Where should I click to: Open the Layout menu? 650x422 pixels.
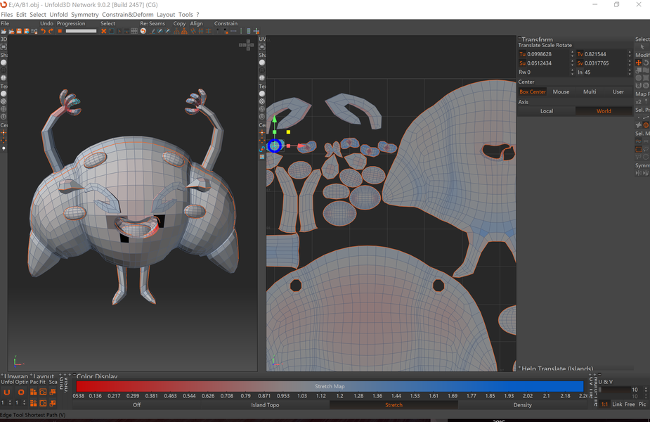pyautogui.click(x=166, y=15)
